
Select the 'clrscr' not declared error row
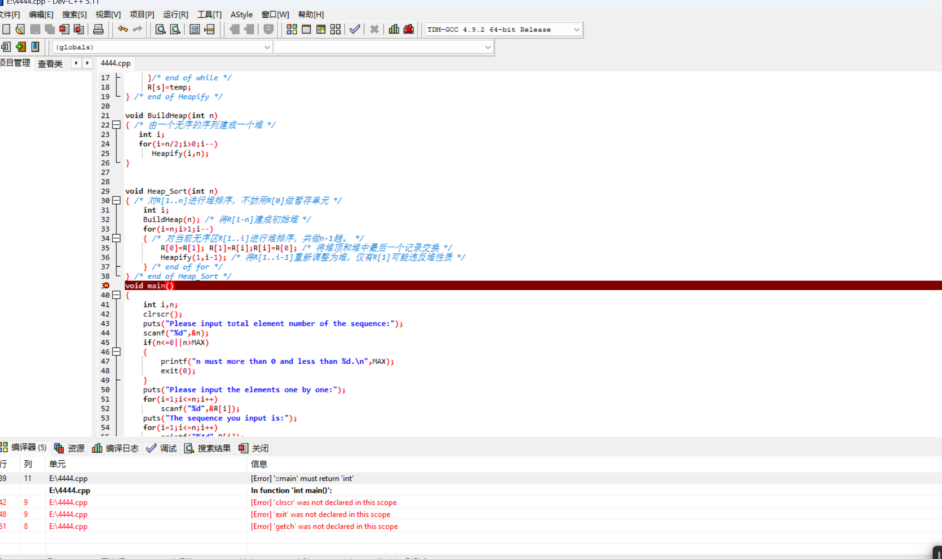pos(324,502)
